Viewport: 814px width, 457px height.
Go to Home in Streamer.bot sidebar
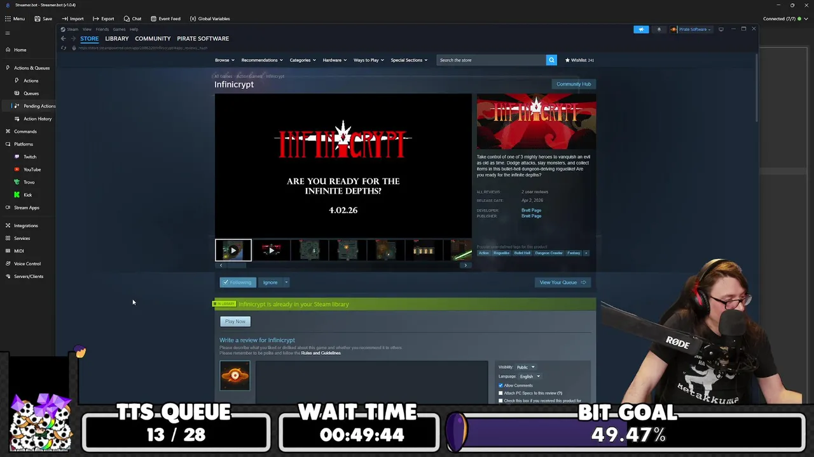[x=20, y=50]
